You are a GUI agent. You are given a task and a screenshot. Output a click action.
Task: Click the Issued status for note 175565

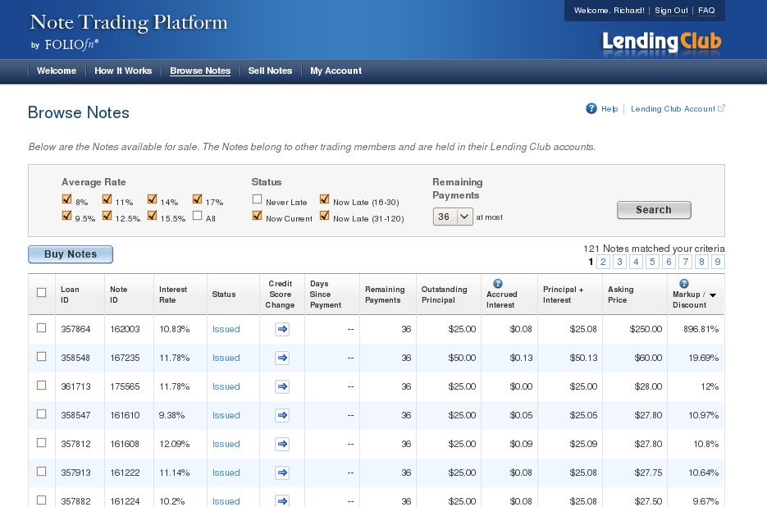click(226, 387)
